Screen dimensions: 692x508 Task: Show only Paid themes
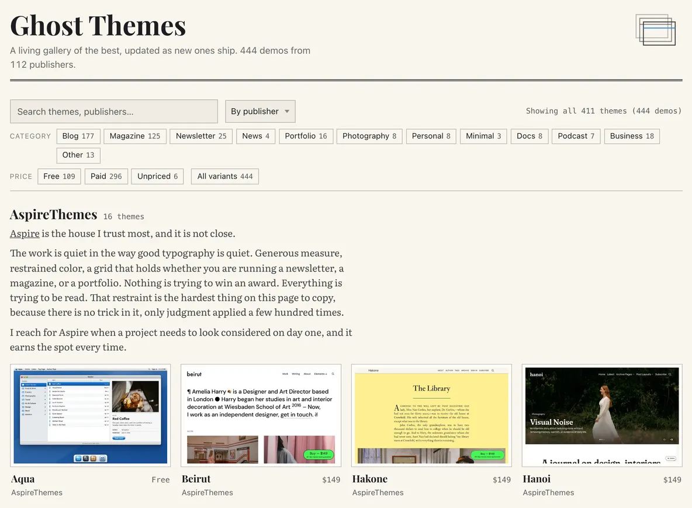pos(106,176)
